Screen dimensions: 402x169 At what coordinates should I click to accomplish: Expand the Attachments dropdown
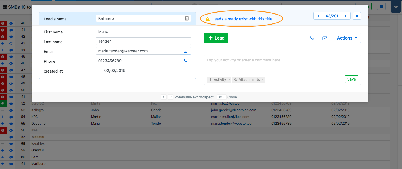coord(248,80)
